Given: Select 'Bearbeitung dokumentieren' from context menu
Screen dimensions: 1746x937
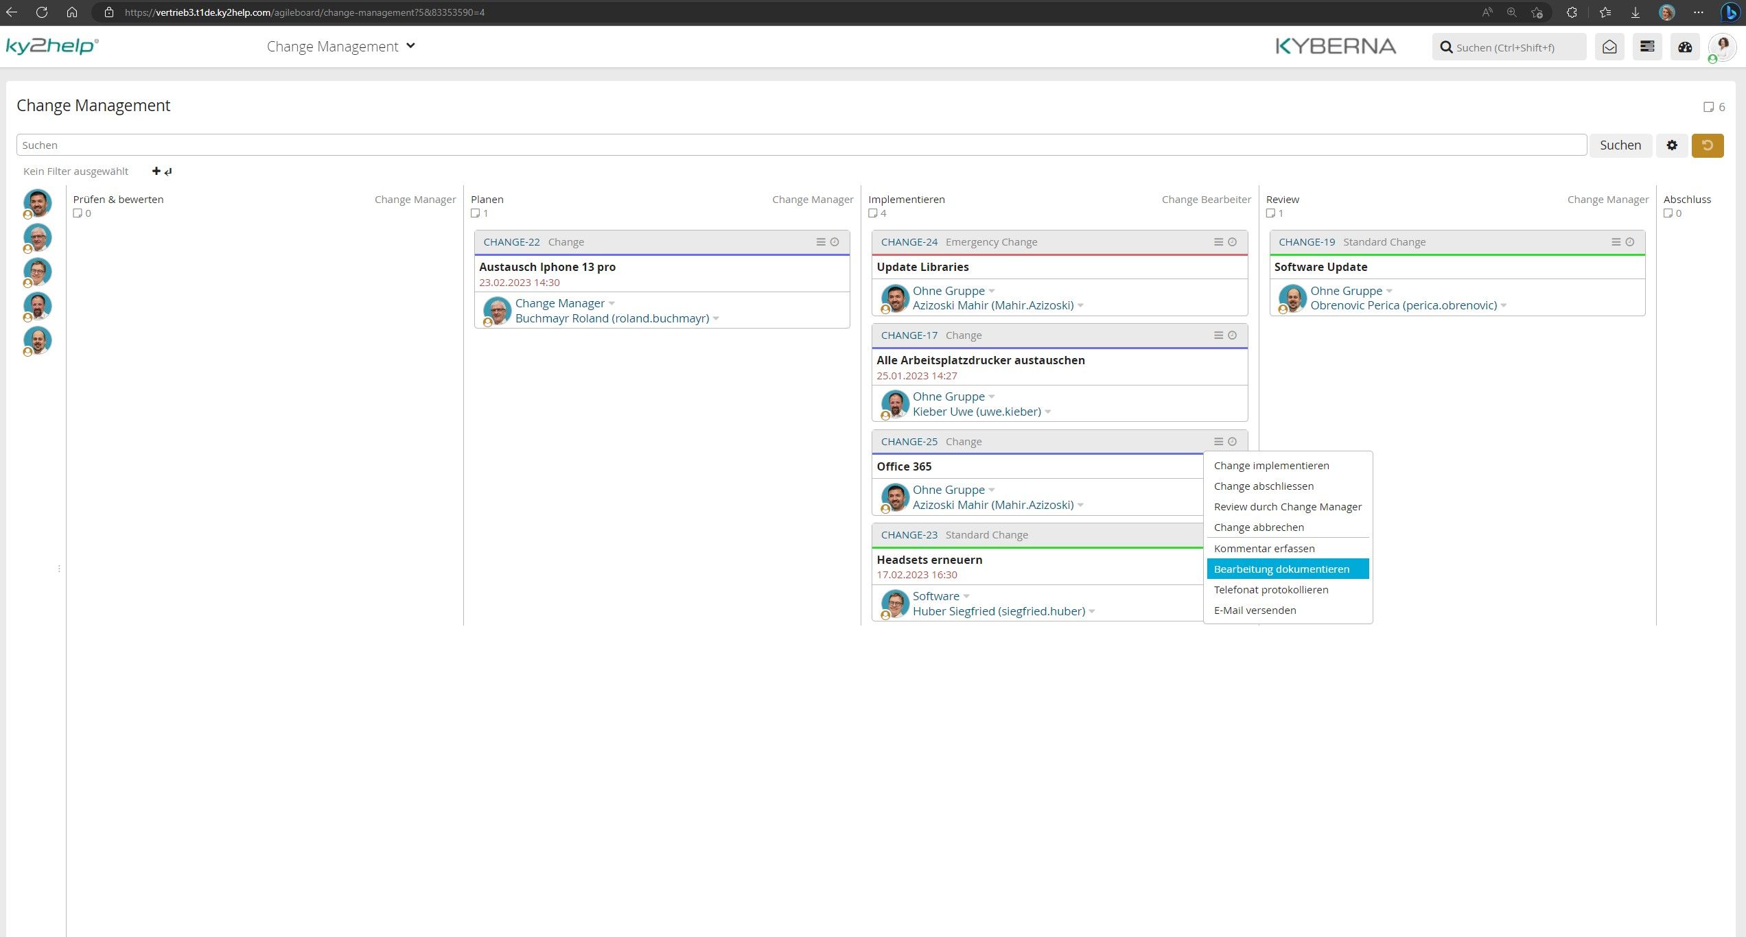Looking at the screenshot, I should (1283, 569).
